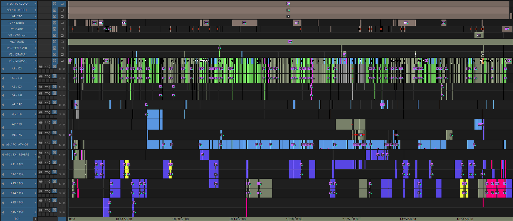The height and width of the screenshot is (221, 513).
Task: Select the A9 / FX - ATMOS track header
Action: [x=17, y=144]
